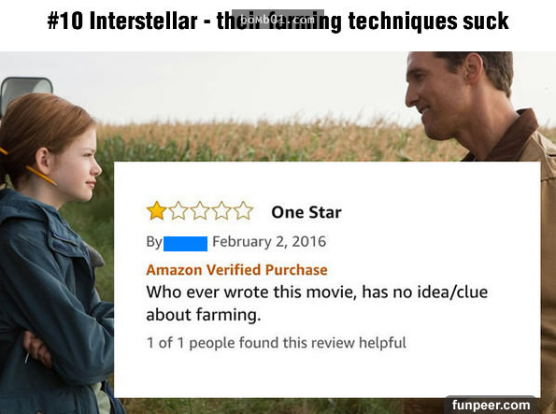Open the funpeer.com watermark link
The image size is (556, 414).
(491, 405)
